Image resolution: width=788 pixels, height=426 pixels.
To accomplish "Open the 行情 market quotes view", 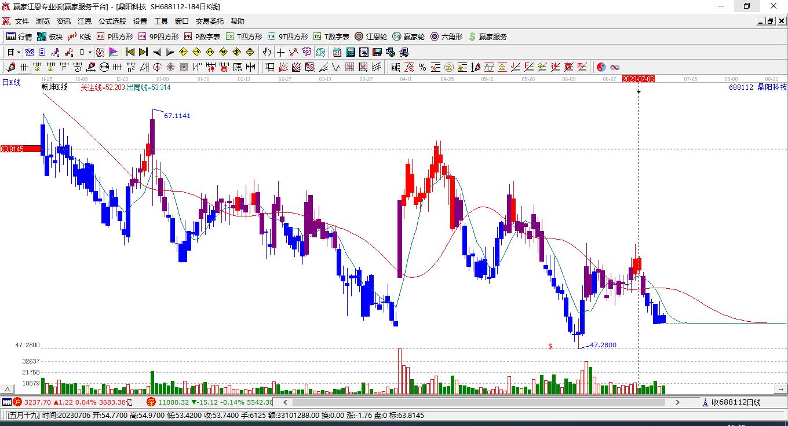I will pyautogui.click(x=19, y=36).
